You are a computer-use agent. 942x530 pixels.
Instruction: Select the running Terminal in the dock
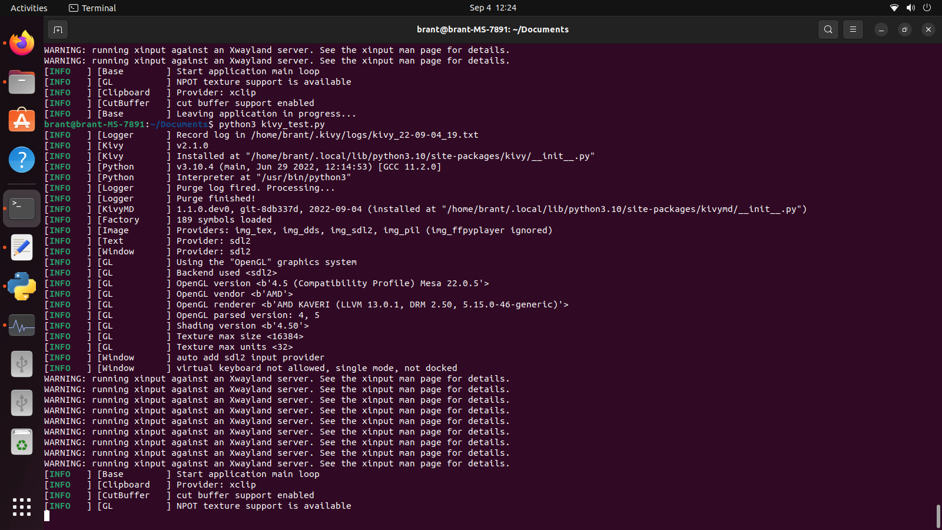21,208
